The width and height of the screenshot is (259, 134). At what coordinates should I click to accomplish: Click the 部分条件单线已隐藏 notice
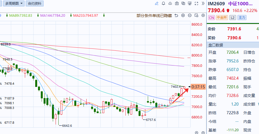click(x=154, y=16)
